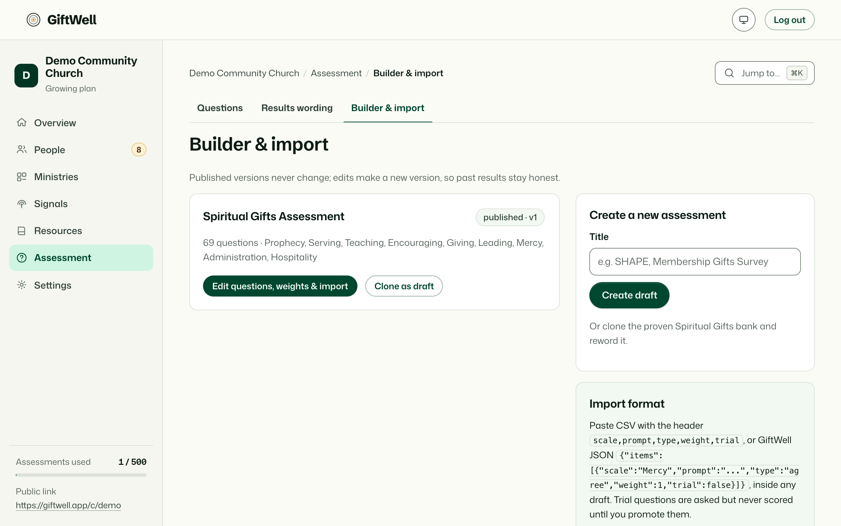Open the Jump to search box
This screenshot has height=526, width=841.
tap(764, 73)
